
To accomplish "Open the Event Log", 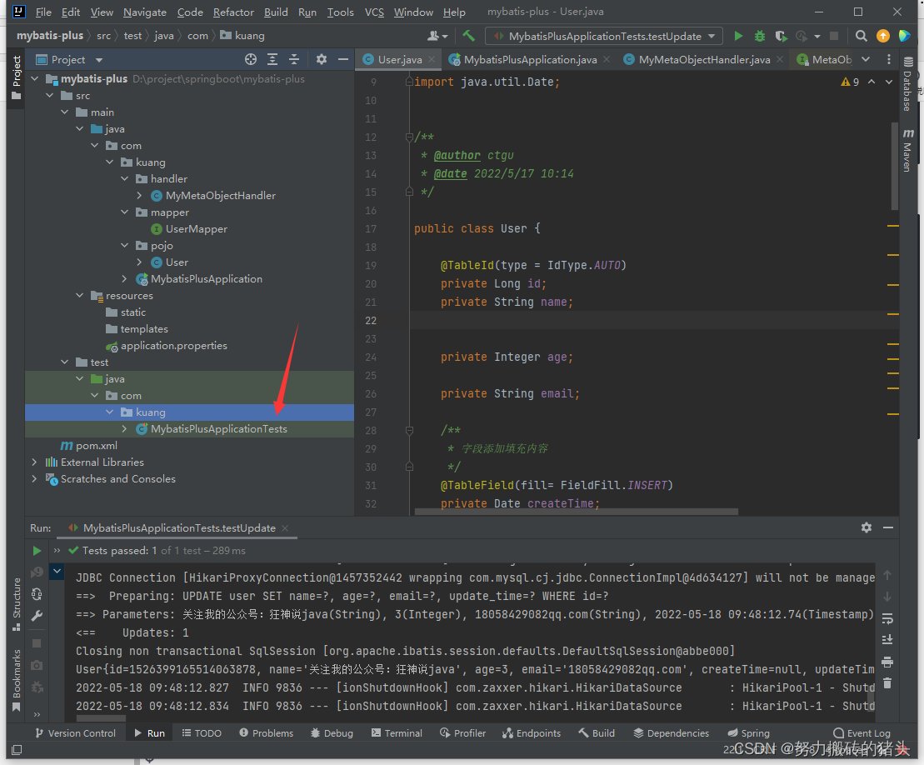I will tap(862, 733).
